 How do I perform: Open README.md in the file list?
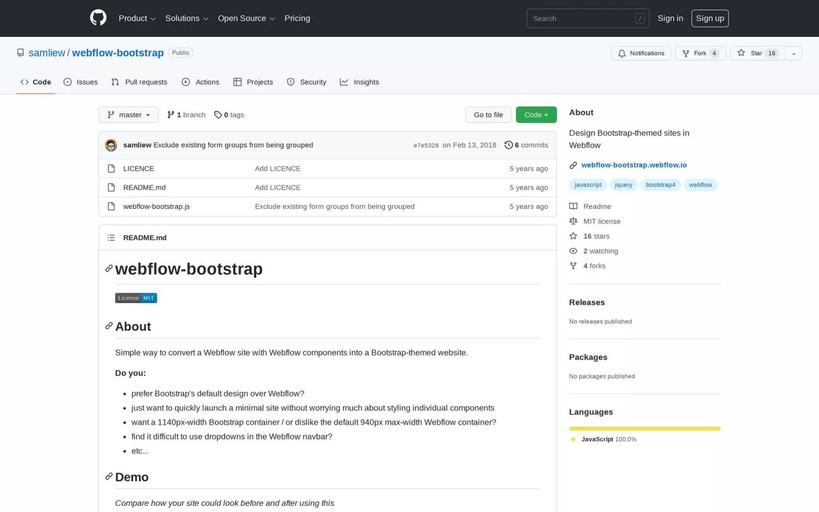[x=144, y=187]
